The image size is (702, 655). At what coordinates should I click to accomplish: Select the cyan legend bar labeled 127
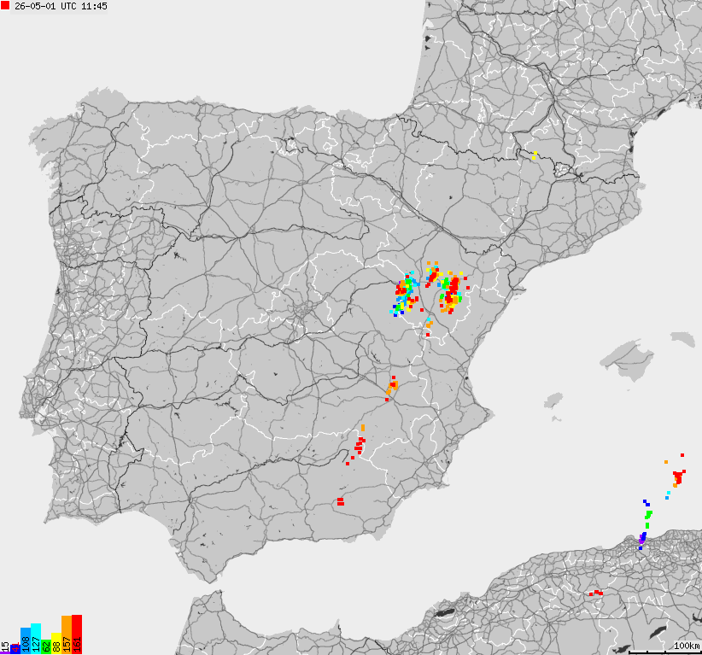coord(36,639)
